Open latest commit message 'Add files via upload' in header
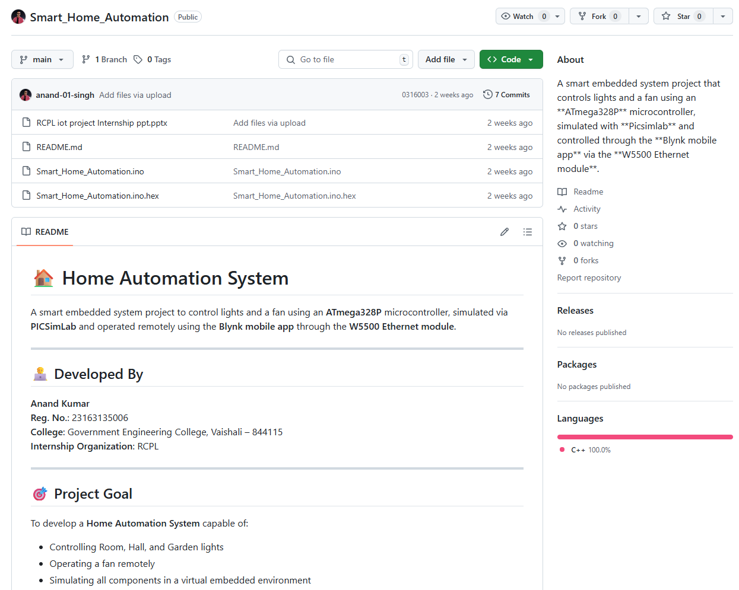 [x=135, y=95]
